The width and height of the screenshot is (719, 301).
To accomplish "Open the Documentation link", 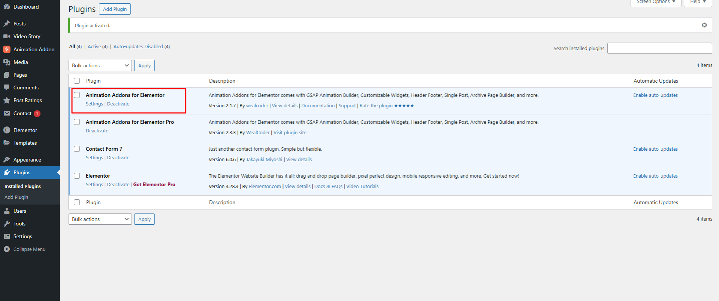I will [x=318, y=106].
